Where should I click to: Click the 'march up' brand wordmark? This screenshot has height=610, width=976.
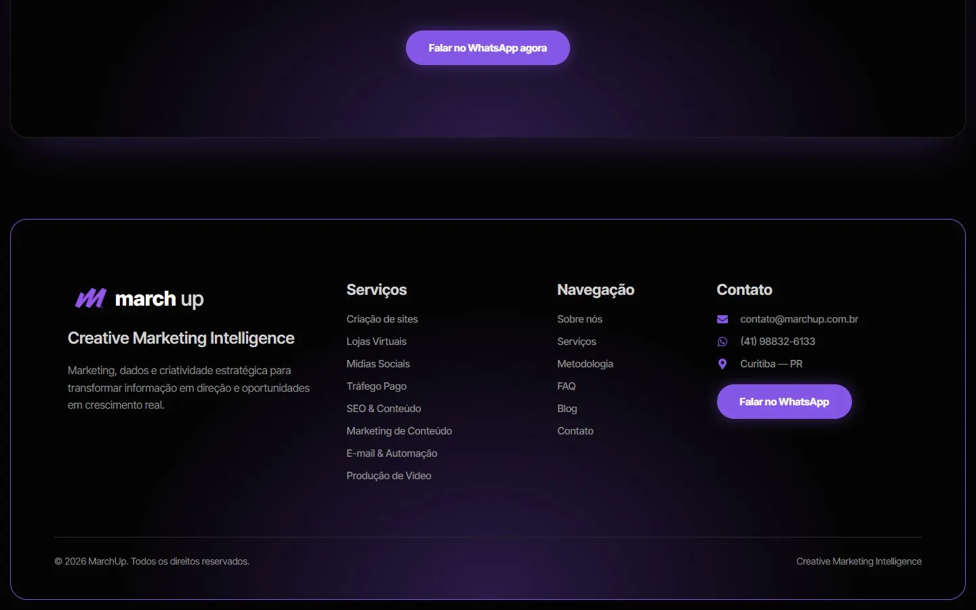coord(159,299)
